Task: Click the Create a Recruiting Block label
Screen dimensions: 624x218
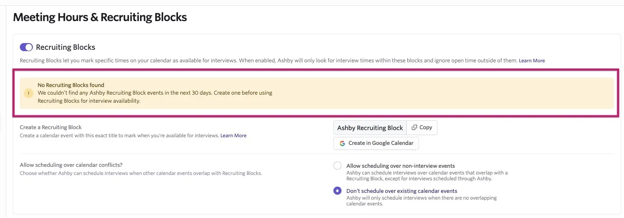Action: point(51,127)
